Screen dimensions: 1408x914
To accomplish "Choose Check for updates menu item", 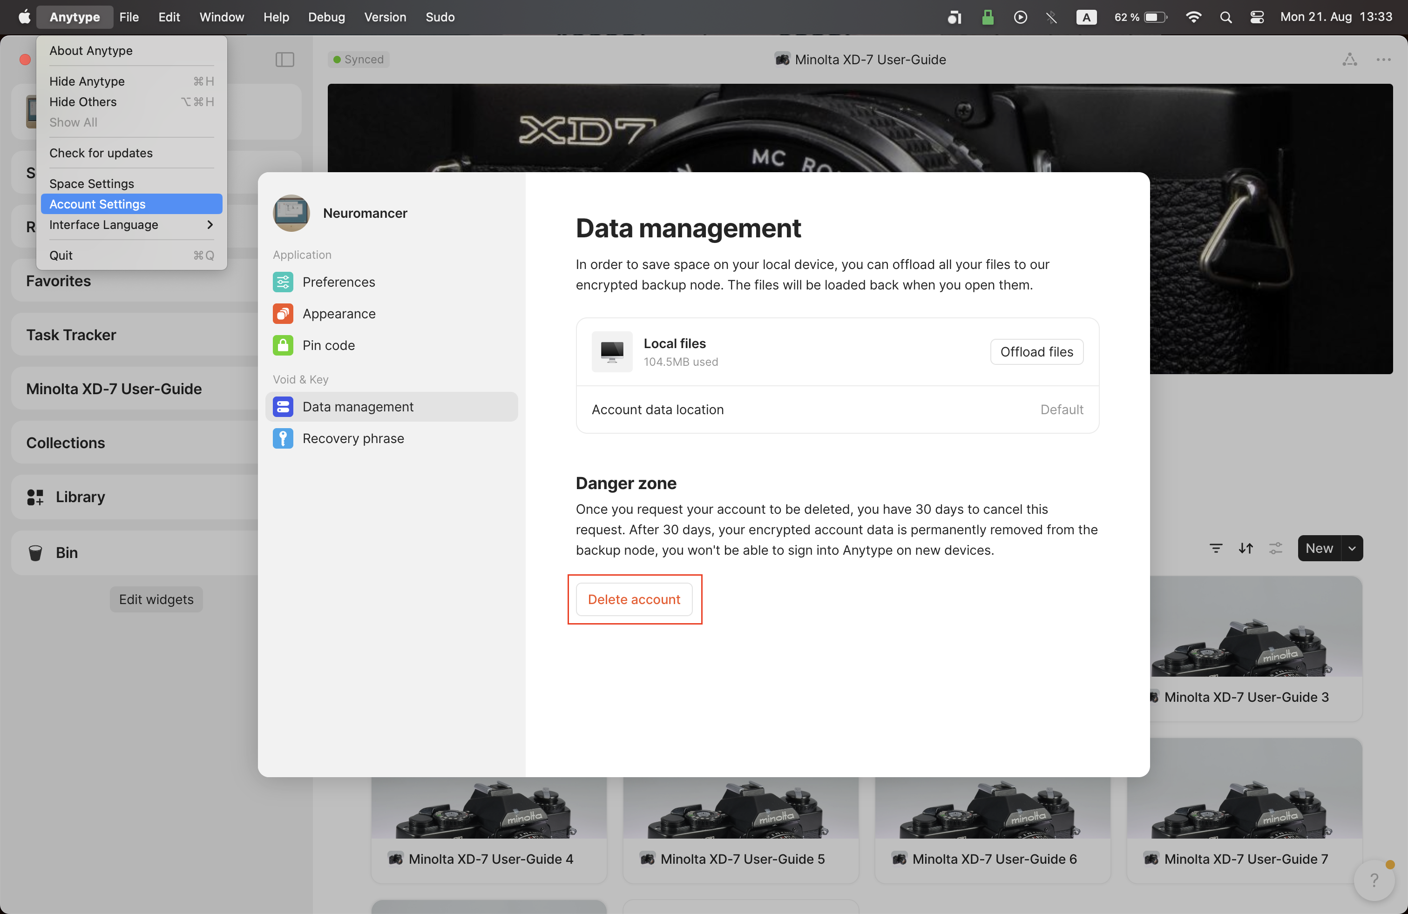I will [101, 153].
